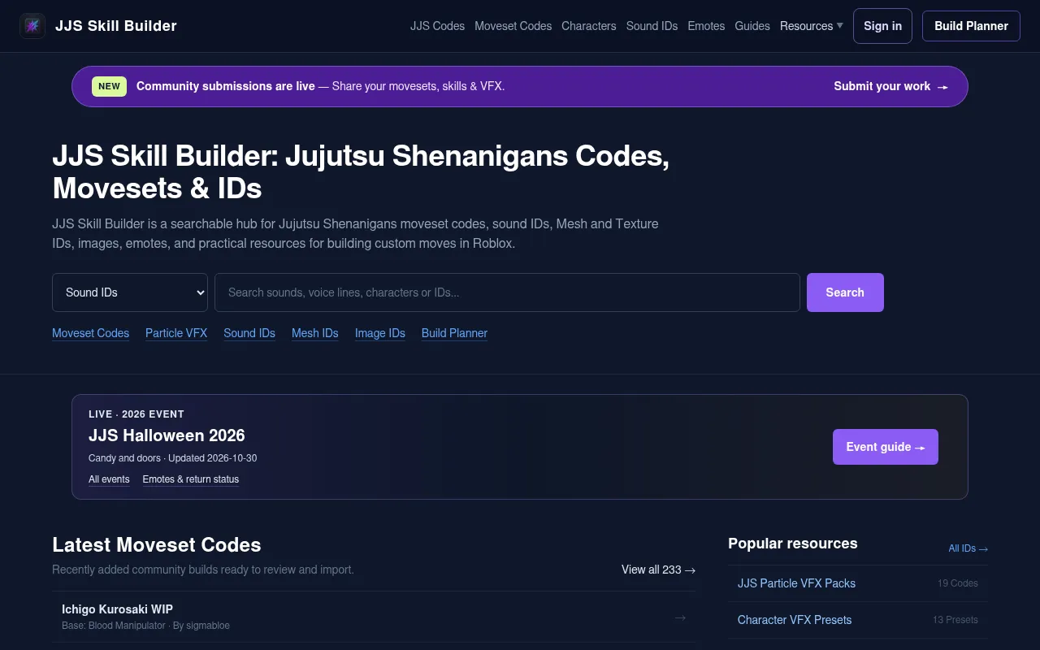
Task: Open the Ichigo Kurosaki WIP moveset
Action: (374, 617)
